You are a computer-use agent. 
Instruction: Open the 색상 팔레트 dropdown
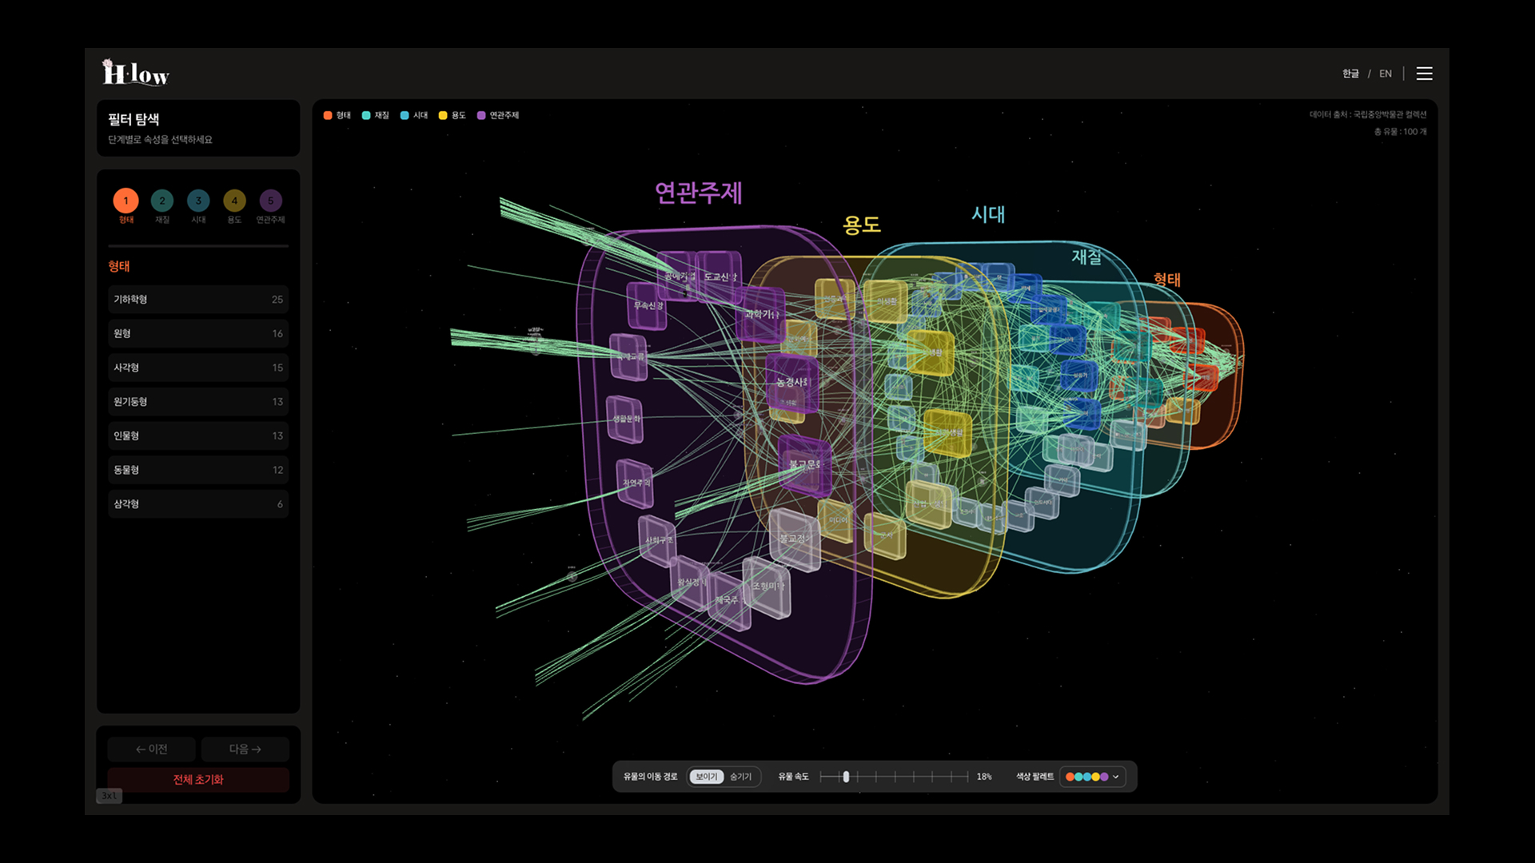[x=1091, y=777]
